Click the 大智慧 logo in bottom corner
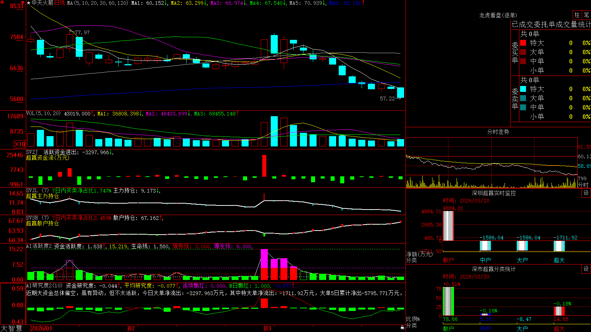This screenshot has width=591, height=332. tap(11, 328)
